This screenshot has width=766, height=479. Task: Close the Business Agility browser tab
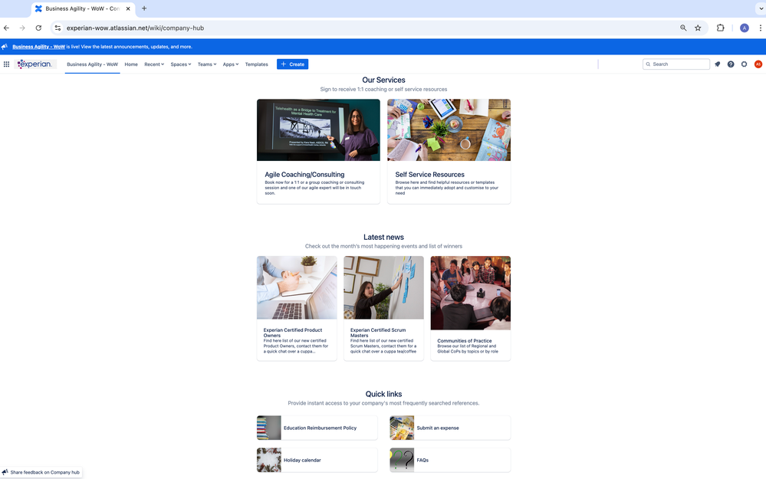click(x=128, y=8)
